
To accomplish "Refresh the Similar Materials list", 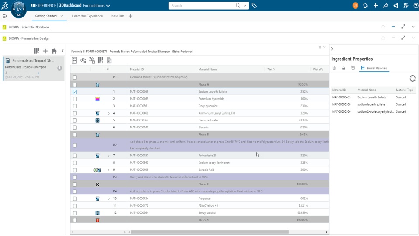I will [412, 78].
